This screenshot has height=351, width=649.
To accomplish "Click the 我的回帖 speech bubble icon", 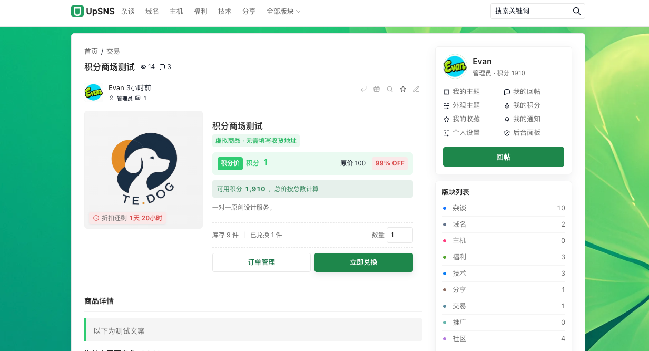I will pos(507,92).
